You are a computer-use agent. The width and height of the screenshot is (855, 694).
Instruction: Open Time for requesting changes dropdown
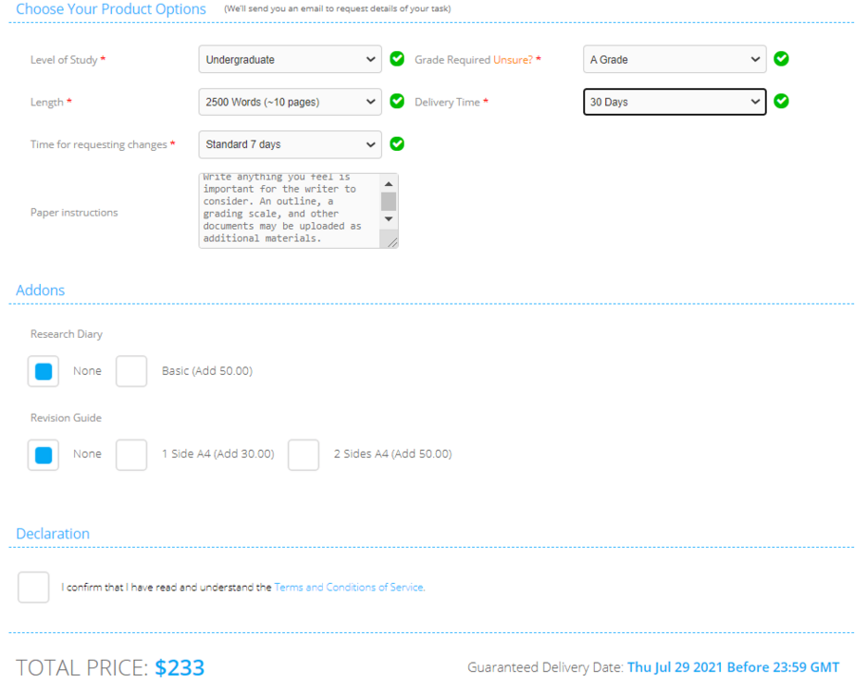click(x=290, y=144)
